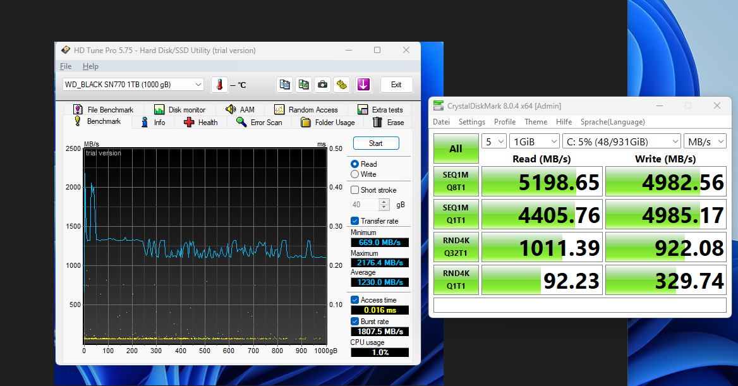Open the Profile menu in CrystalDiskMark
The height and width of the screenshot is (386, 738).
click(505, 122)
